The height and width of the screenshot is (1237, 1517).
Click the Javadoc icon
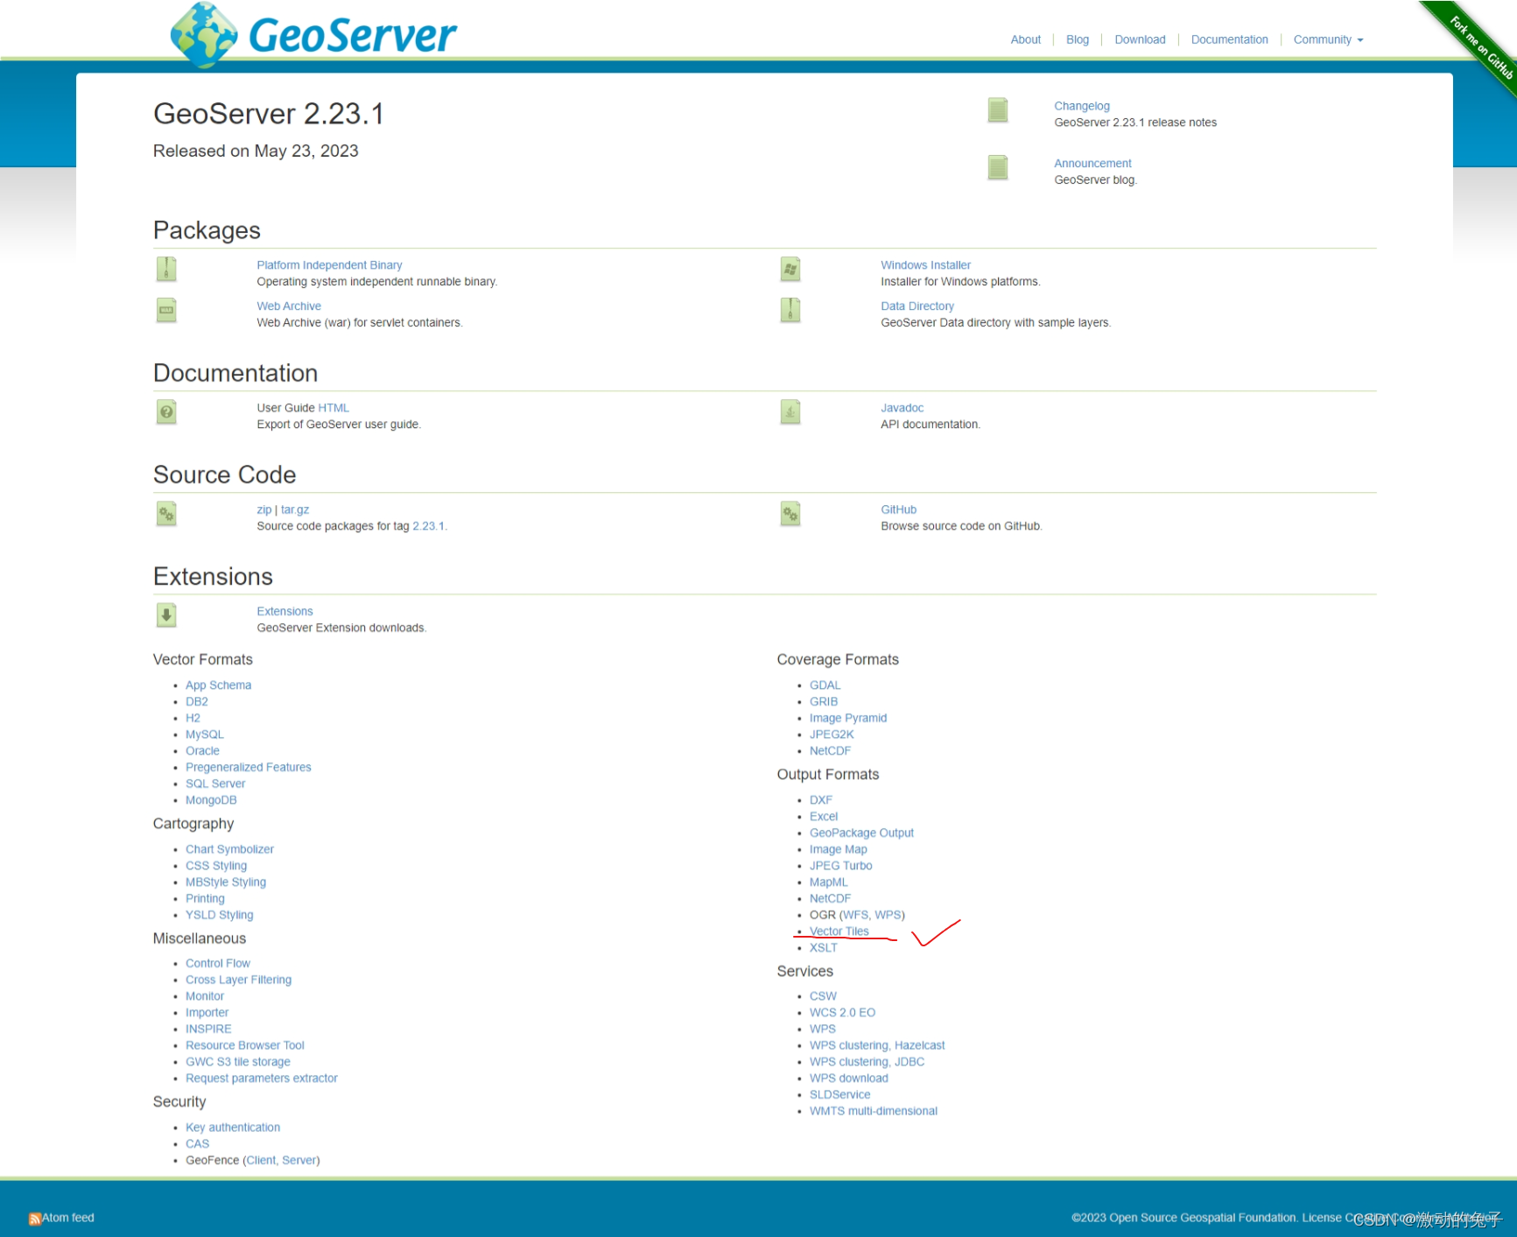click(790, 412)
